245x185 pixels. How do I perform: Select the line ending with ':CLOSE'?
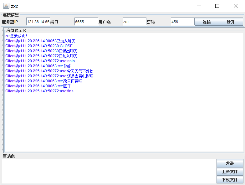click(39, 46)
